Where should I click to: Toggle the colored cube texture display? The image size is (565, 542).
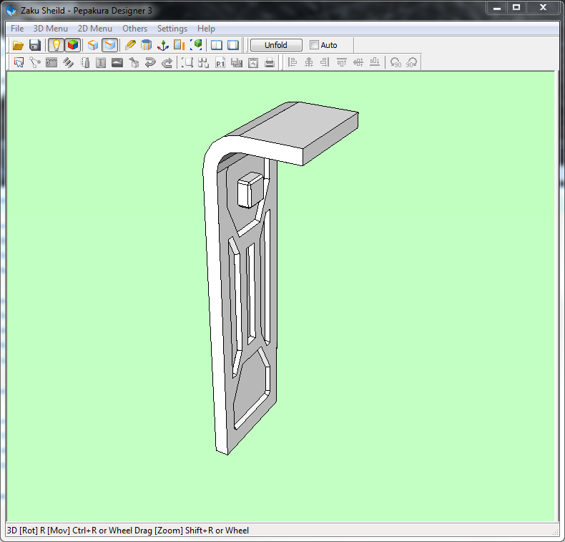(73, 45)
